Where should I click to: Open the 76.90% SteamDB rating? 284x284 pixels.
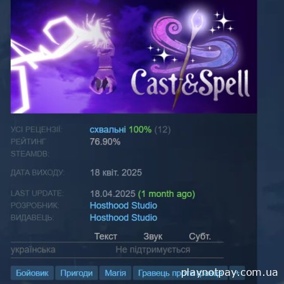(x=105, y=142)
